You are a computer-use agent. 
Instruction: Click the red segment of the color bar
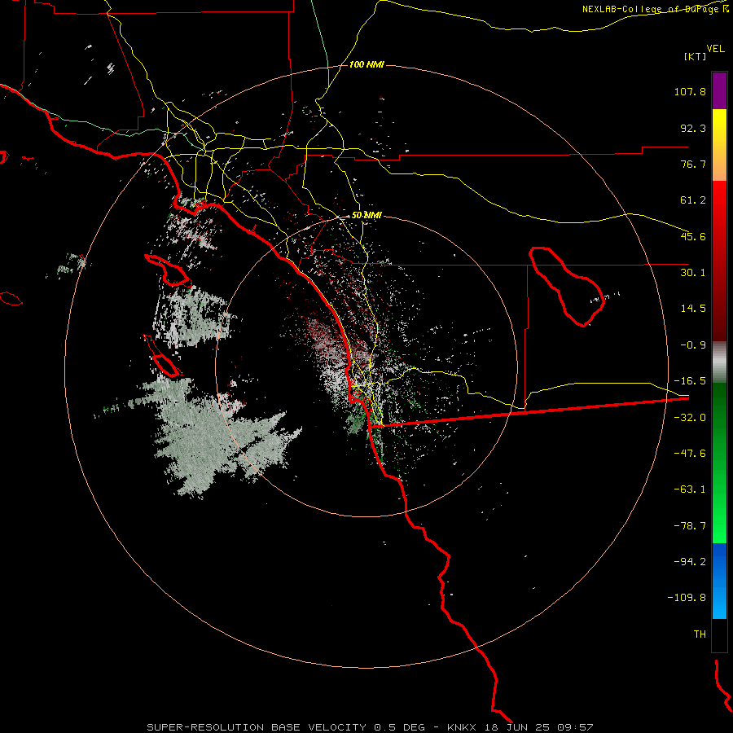719,261
